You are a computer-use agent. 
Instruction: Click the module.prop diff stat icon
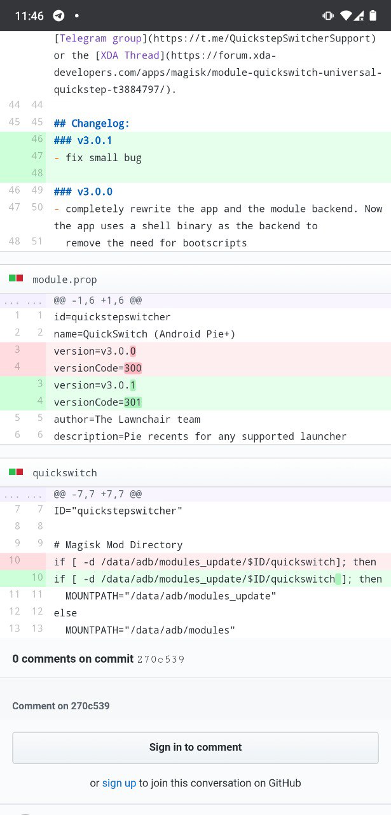(16, 279)
